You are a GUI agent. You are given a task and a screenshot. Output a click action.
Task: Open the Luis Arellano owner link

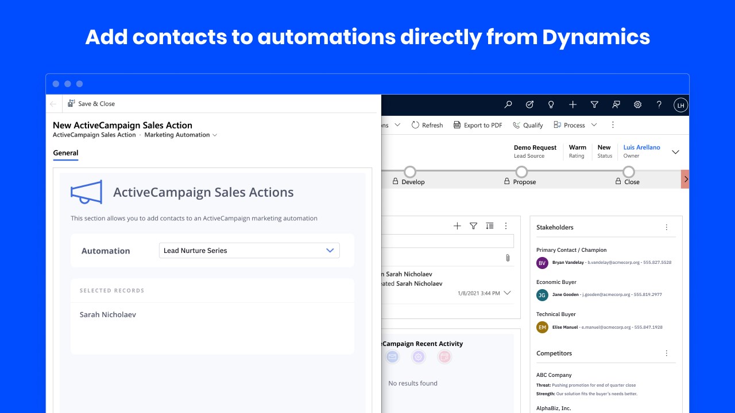click(642, 147)
